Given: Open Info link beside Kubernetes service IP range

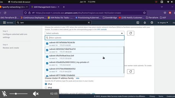Looking at the screenshot, I should pyautogui.click(x=93, y=94).
